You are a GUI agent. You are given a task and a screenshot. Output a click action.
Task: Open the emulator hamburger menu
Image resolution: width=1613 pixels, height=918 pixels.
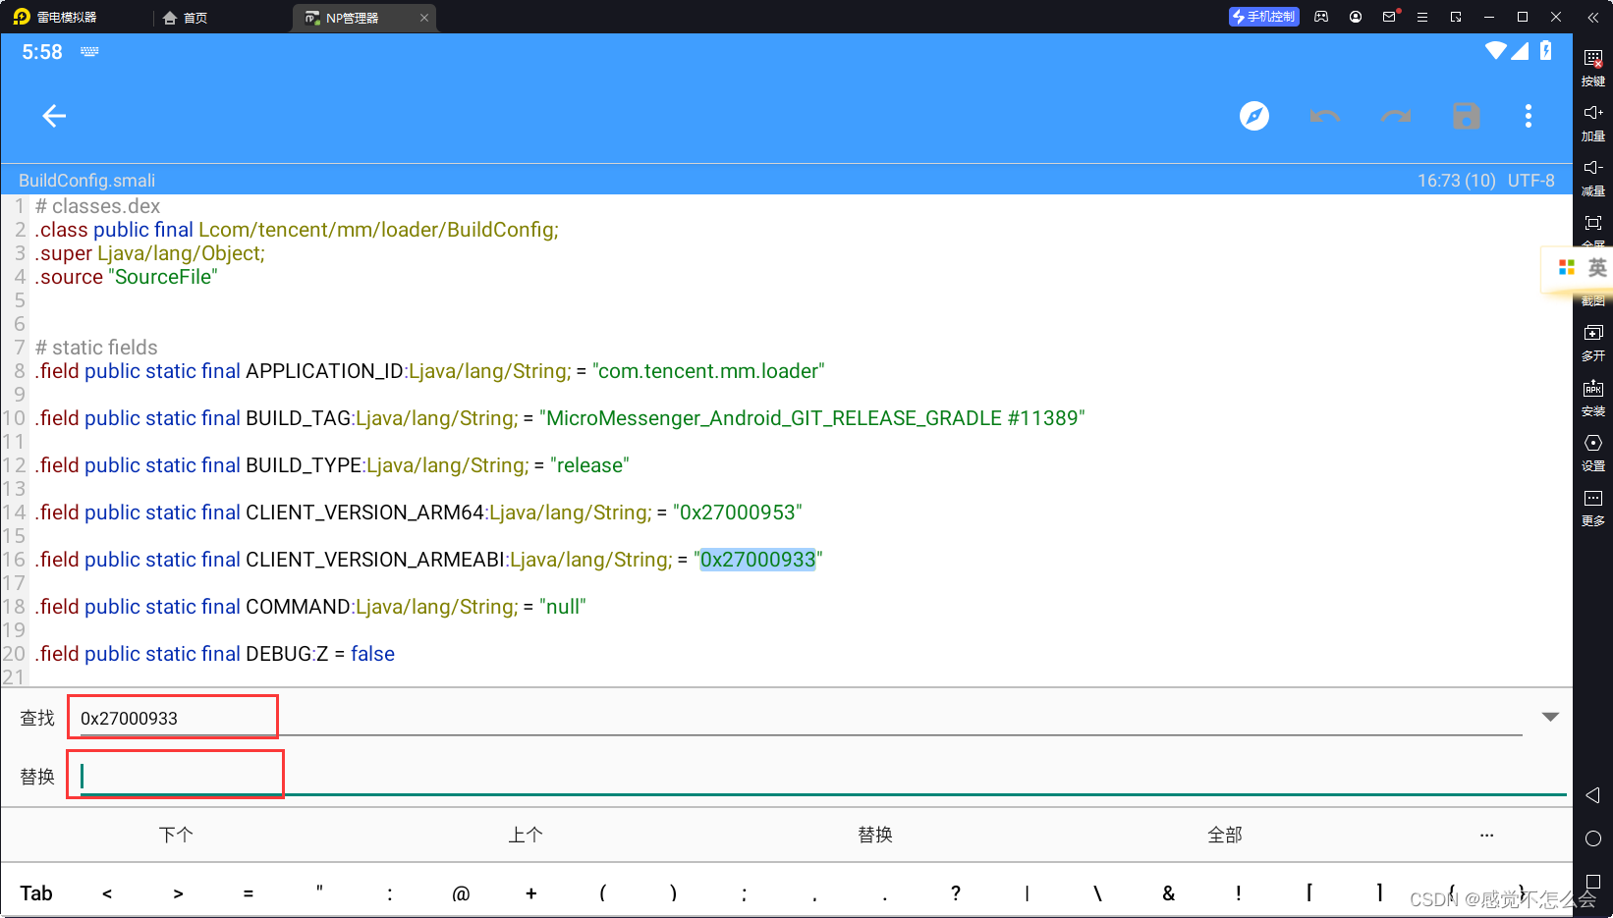tap(1421, 17)
